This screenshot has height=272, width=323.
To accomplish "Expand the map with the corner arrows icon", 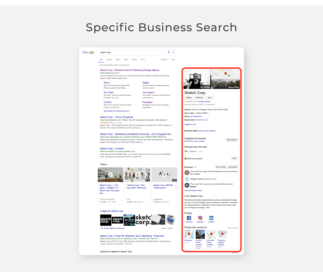I will pos(237,71).
